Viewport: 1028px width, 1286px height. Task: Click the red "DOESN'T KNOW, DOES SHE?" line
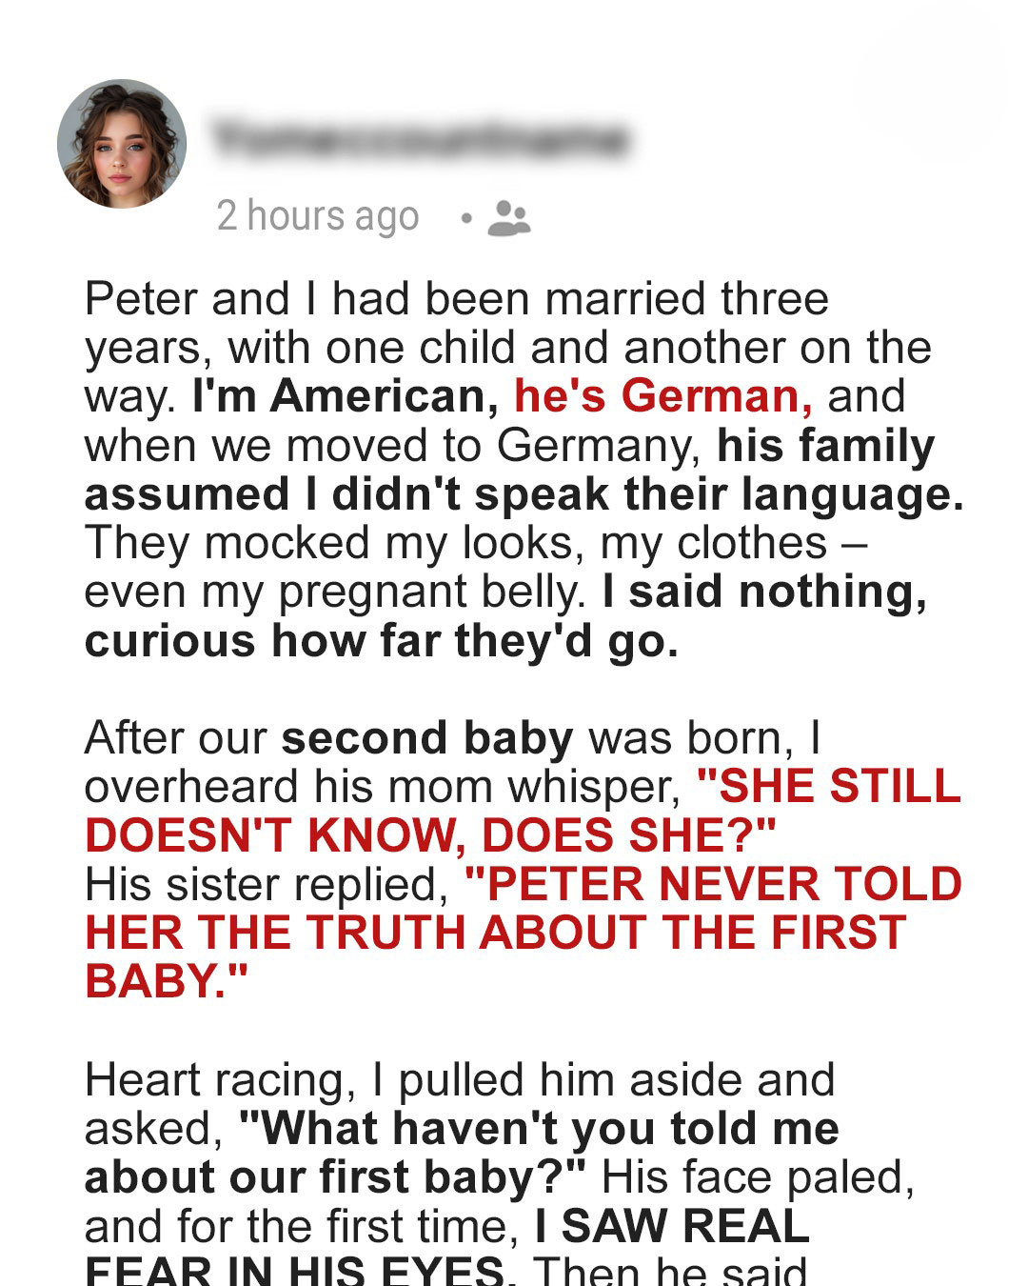tap(431, 835)
